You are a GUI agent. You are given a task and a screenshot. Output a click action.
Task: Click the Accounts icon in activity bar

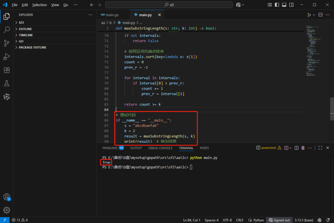(x=6, y=197)
